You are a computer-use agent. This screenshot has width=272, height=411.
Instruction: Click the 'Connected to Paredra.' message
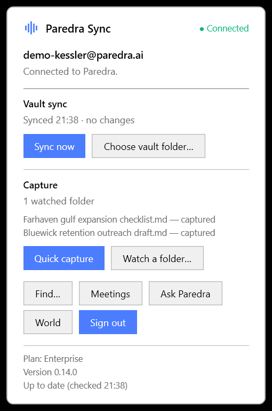pos(70,72)
